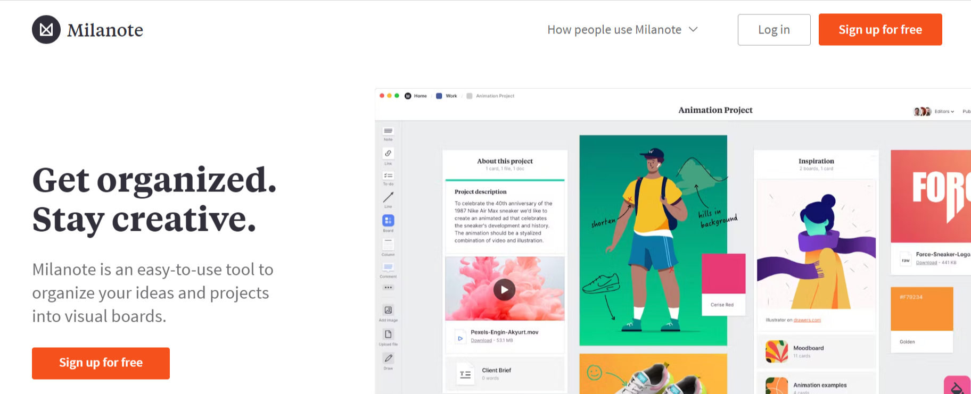
Task: Click the pink paint bucket icon
Action: tap(957, 386)
